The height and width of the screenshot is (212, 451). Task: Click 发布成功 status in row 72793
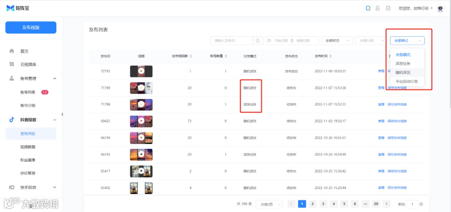coord(291,71)
